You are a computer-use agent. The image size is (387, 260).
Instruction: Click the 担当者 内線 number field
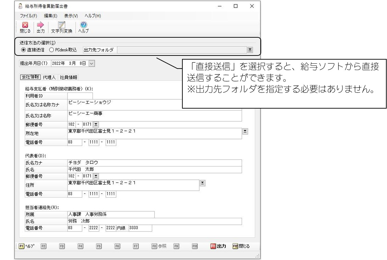(x=140, y=228)
